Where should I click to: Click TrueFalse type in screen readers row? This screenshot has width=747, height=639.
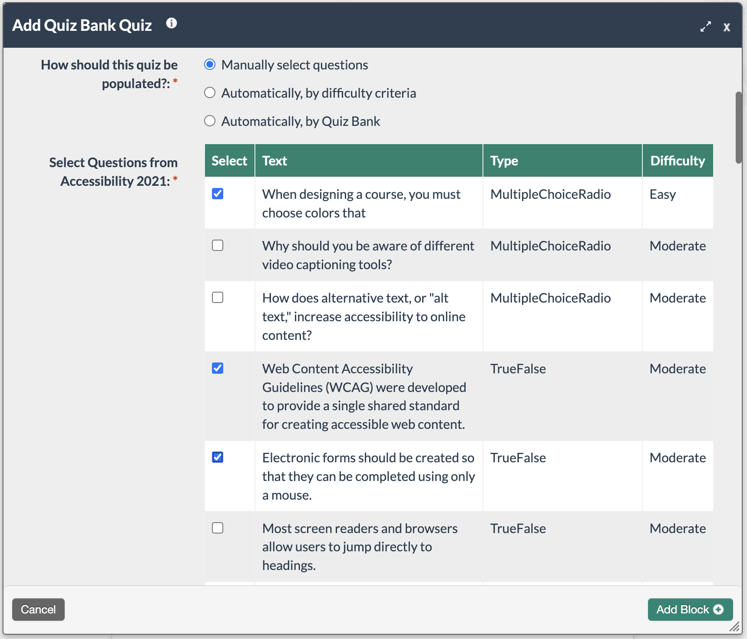point(518,529)
